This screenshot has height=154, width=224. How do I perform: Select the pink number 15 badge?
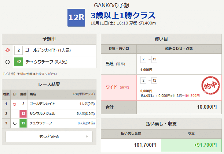pos(23,114)
